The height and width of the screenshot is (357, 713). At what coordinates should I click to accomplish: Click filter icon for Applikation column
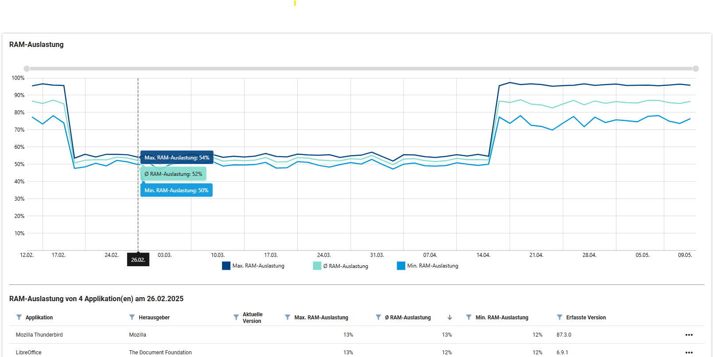[x=19, y=317]
